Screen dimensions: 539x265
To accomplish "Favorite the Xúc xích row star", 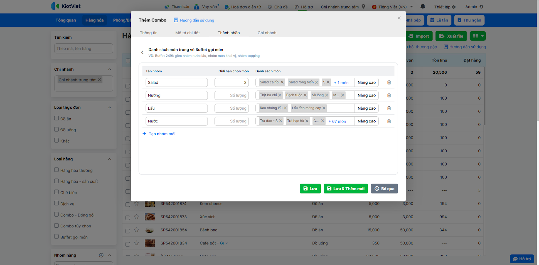I will pos(136,217).
